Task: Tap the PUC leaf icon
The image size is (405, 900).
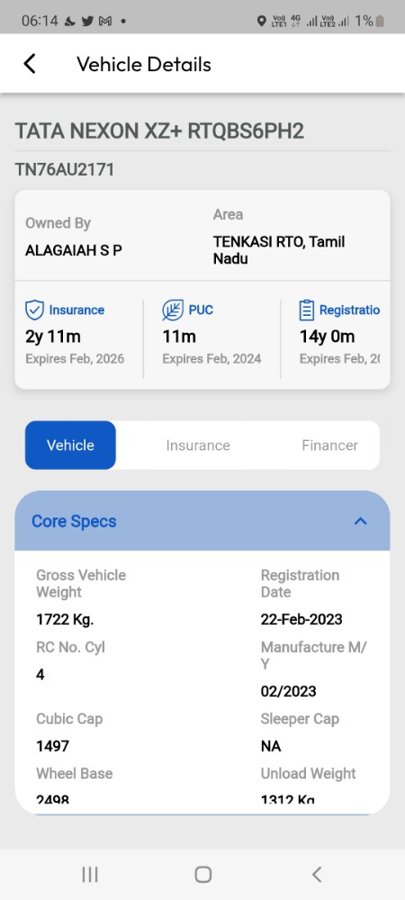Action: pyautogui.click(x=173, y=310)
